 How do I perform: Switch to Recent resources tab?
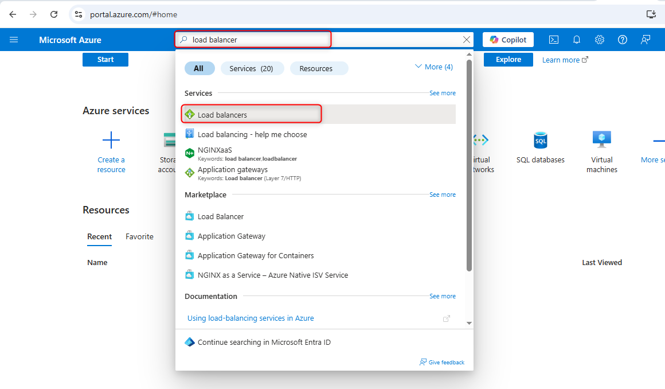click(x=100, y=236)
